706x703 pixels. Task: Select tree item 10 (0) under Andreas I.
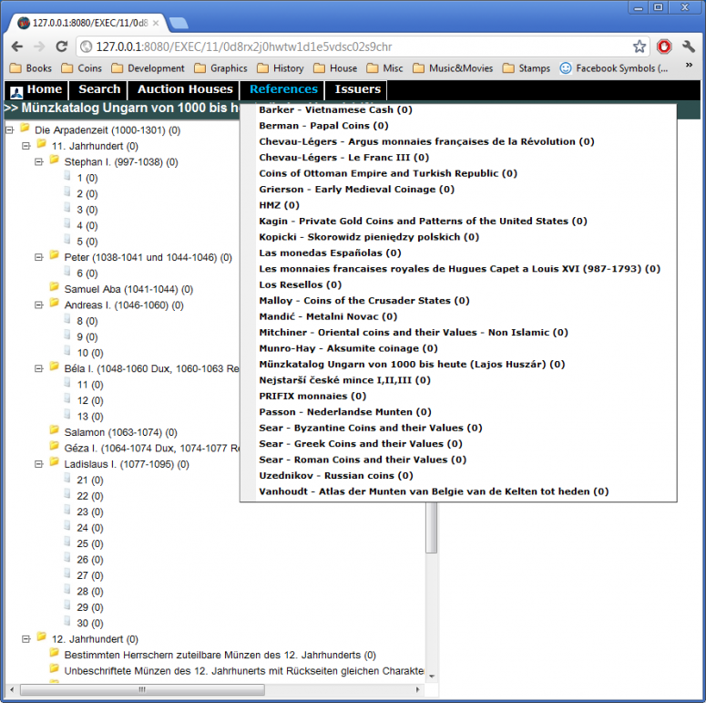point(89,353)
